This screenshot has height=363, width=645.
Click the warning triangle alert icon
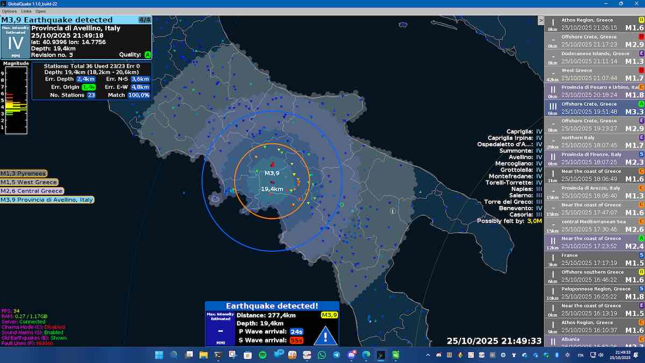[x=325, y=337]
